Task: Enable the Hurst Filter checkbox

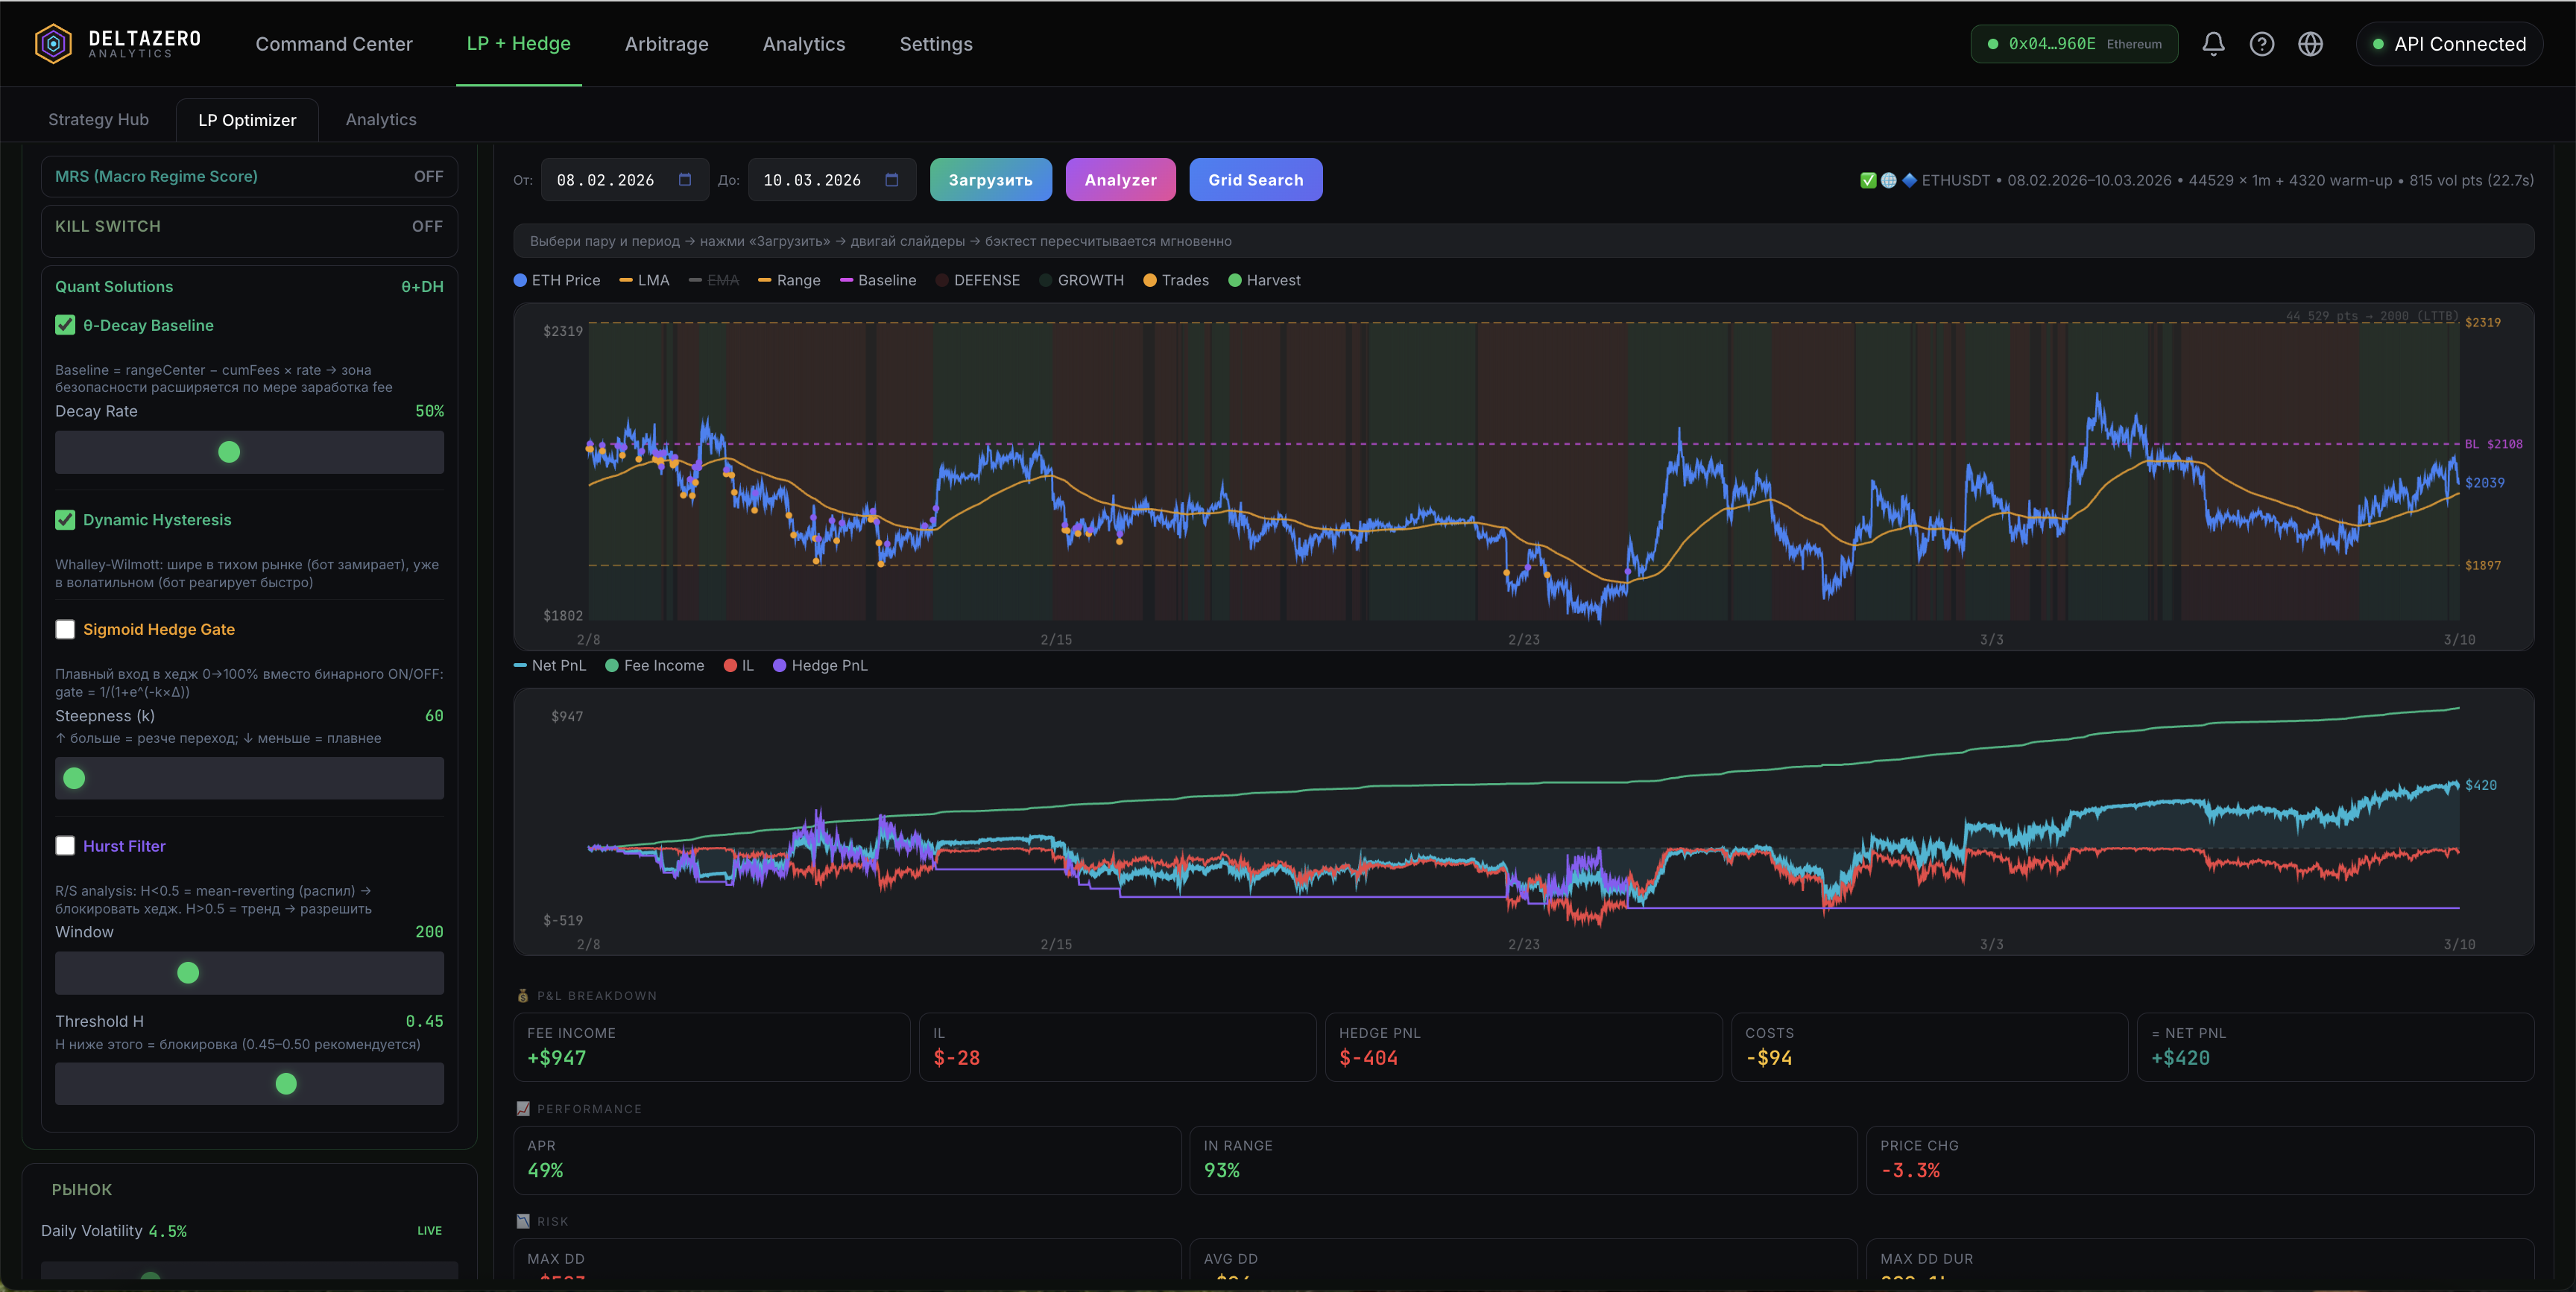Action: (x=65, y=846)
